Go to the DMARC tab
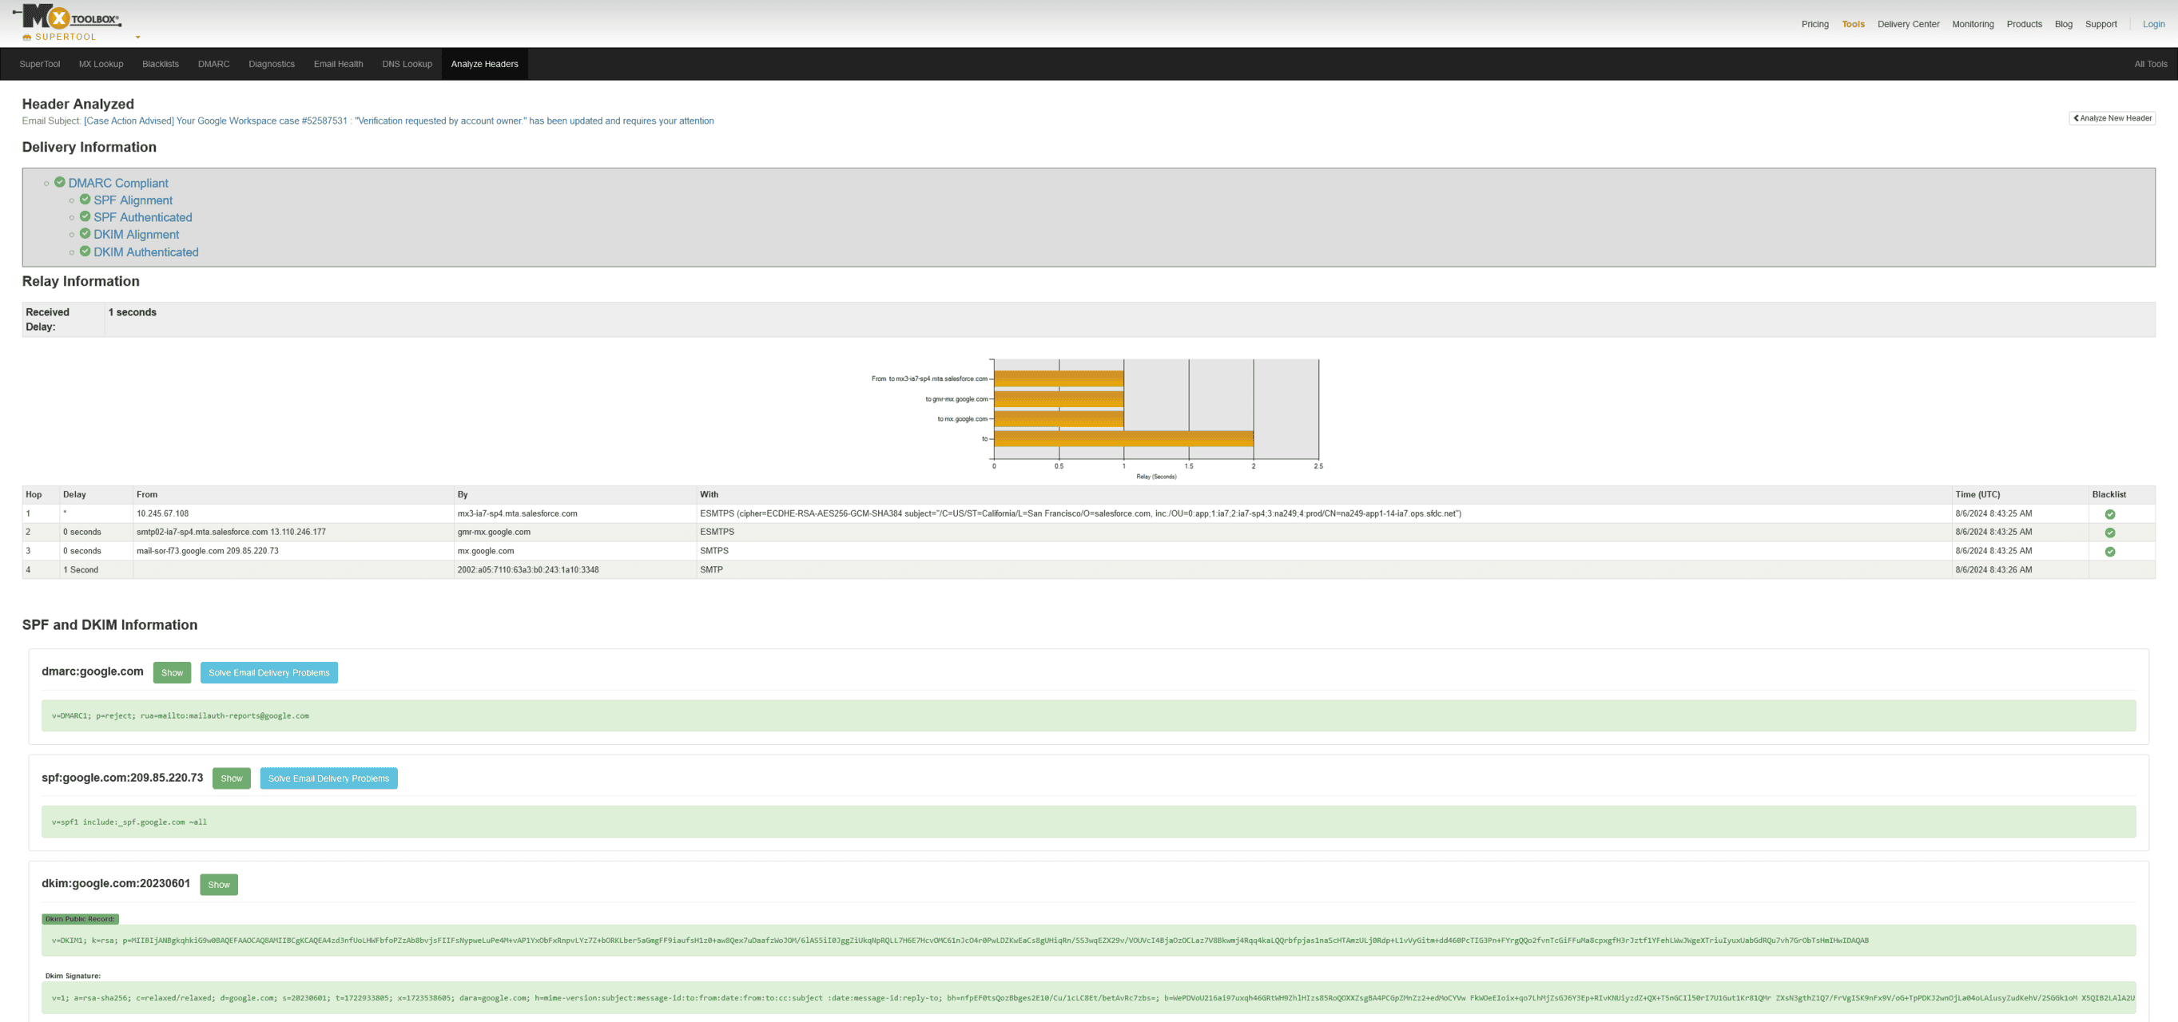 click(x=214, y=64)
